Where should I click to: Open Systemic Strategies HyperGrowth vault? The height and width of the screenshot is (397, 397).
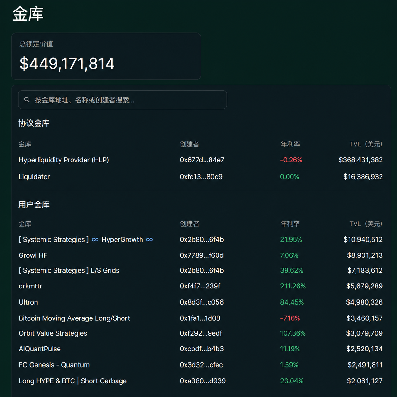point(86,240)
